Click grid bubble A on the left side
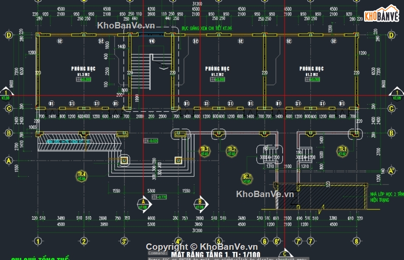The image size is (404, 260). tap(9, 161)
